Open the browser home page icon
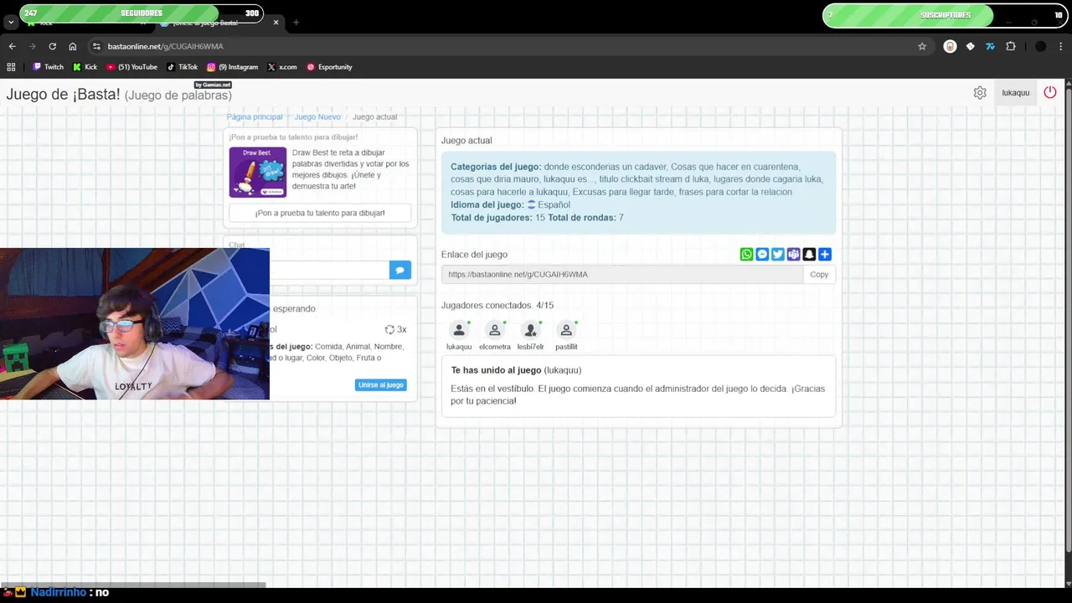Screen dimensions: 1072x603 click(72, 46)
